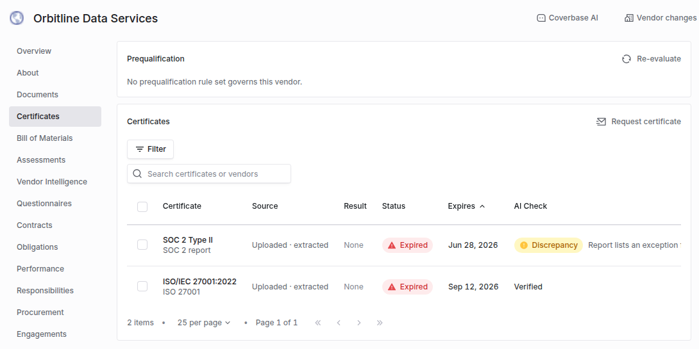
Task: Go to the next page
Action: tap(359, 323)
